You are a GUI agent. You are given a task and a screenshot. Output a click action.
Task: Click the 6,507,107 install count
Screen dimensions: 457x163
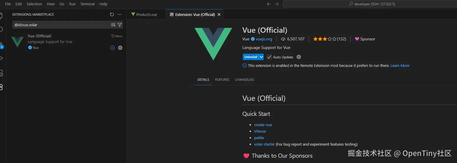[x=293, y=39]
